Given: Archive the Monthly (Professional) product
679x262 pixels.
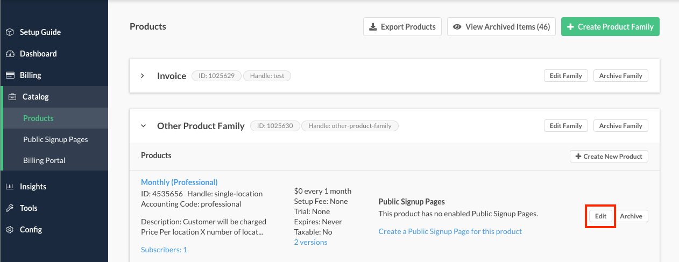Looking at the screenshot, I should point(631,216).
